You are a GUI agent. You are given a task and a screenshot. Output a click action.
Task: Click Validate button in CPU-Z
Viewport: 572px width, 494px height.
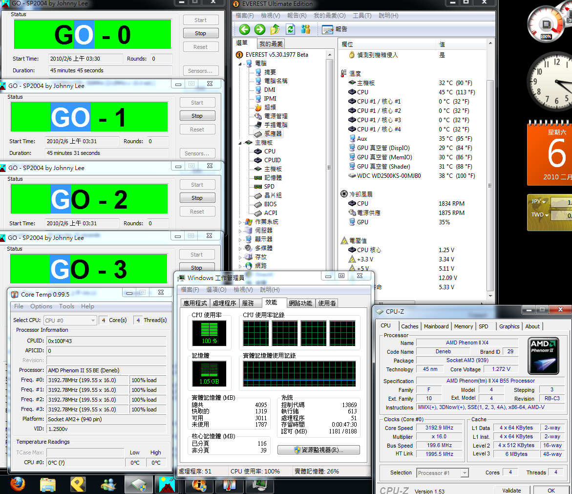tap(511, 491)
